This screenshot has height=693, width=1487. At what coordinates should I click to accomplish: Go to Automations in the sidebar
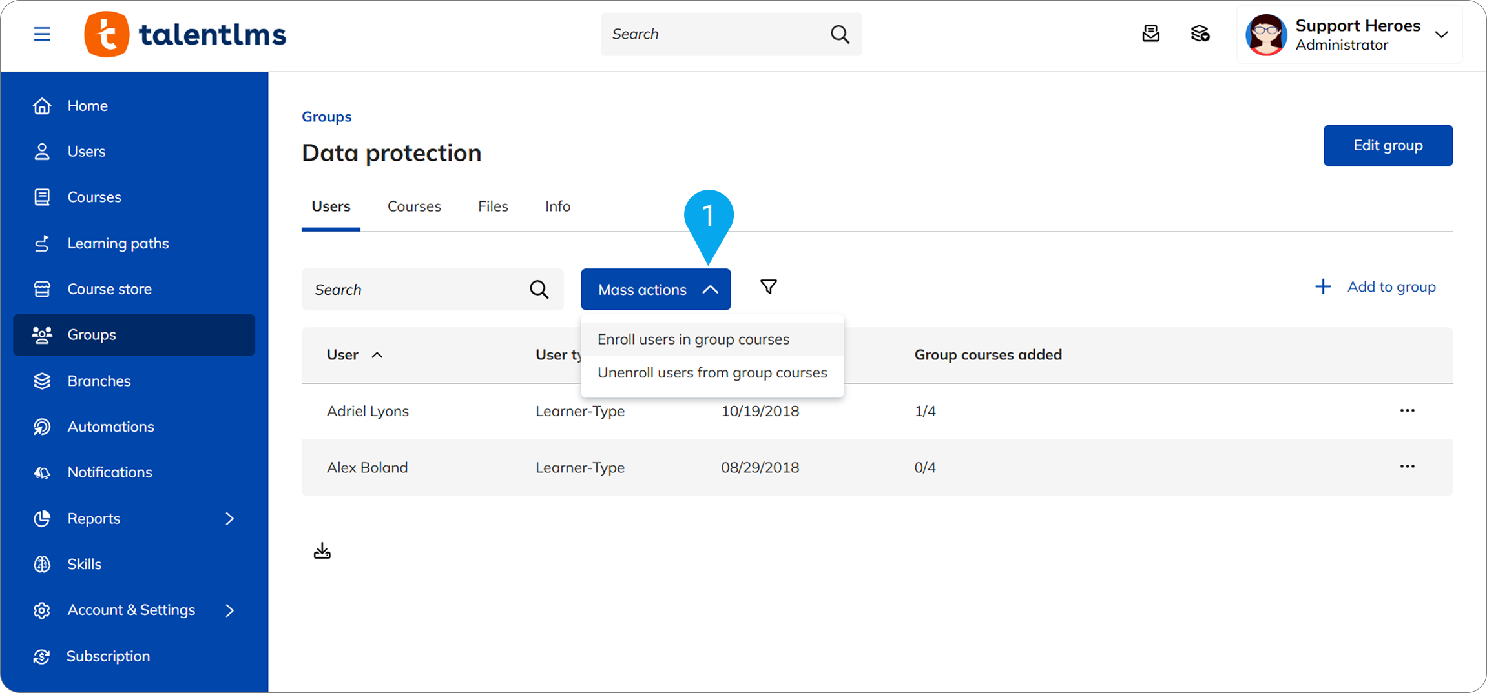click(110, 427)
